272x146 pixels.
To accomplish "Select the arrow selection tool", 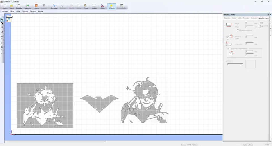I will click(2, 20).
